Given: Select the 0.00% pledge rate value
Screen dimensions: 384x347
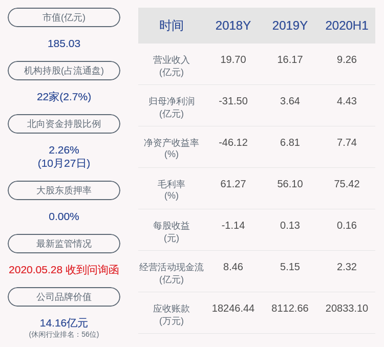Looking at the screenshot, I should tap(64, 216).
